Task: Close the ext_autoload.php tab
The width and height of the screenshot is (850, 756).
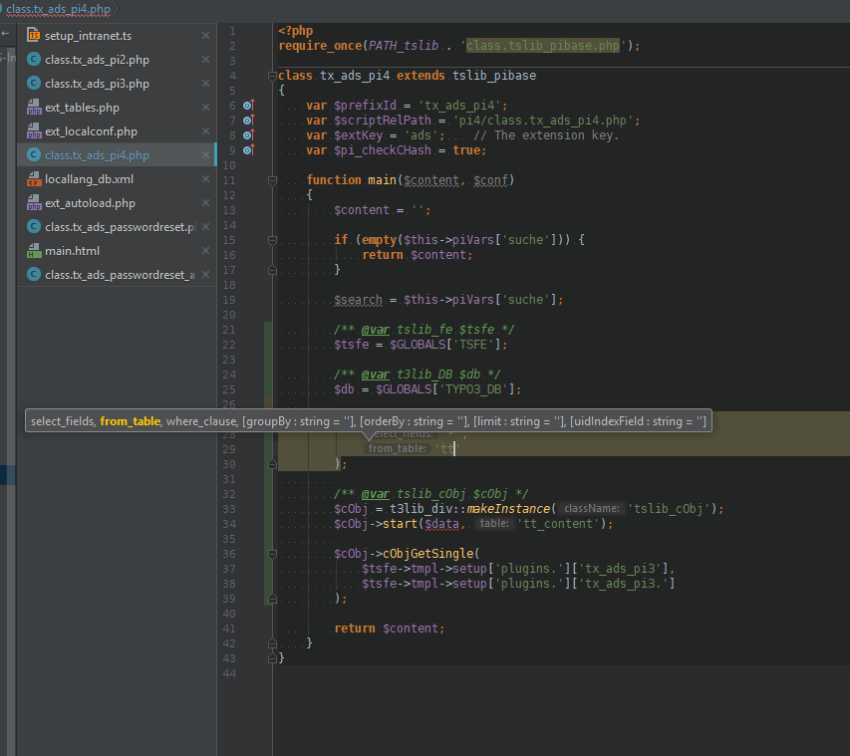Action: tap(205, 203)
